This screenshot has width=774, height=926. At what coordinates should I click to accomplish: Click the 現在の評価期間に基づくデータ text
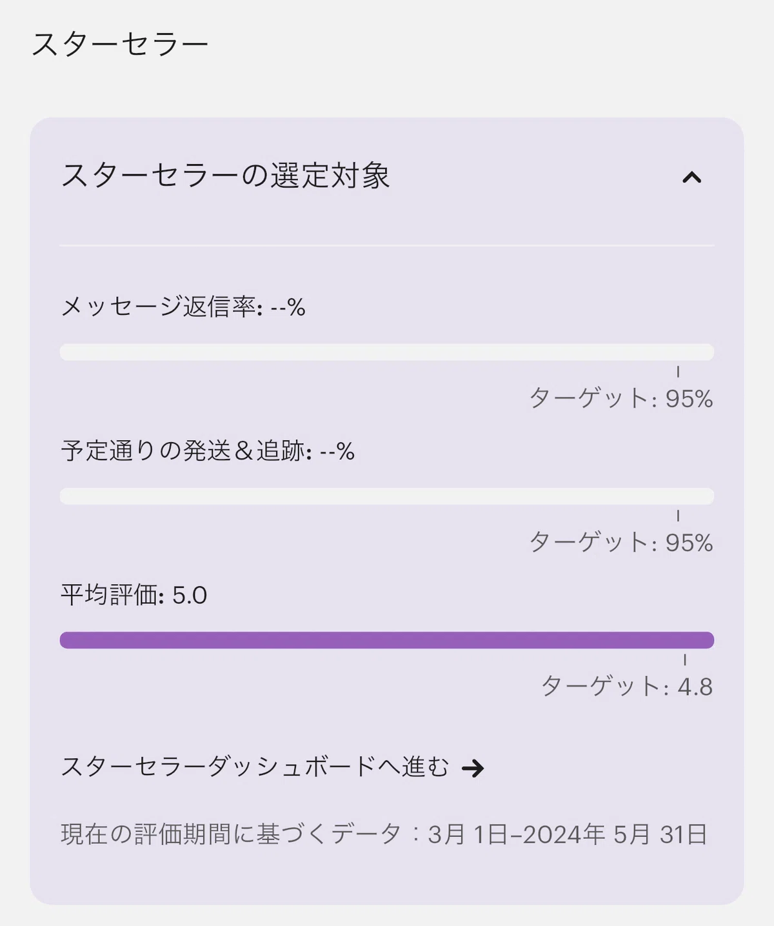232,834
